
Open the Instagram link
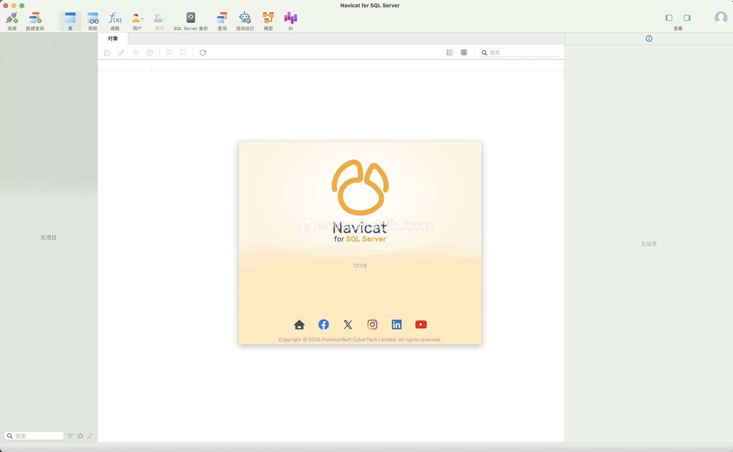coord(372,325)
